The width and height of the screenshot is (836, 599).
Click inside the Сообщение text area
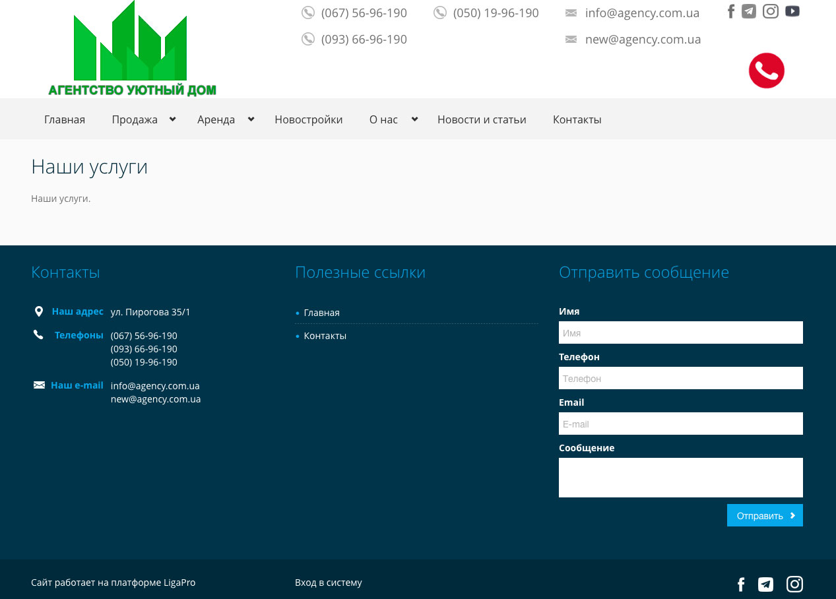680,477
